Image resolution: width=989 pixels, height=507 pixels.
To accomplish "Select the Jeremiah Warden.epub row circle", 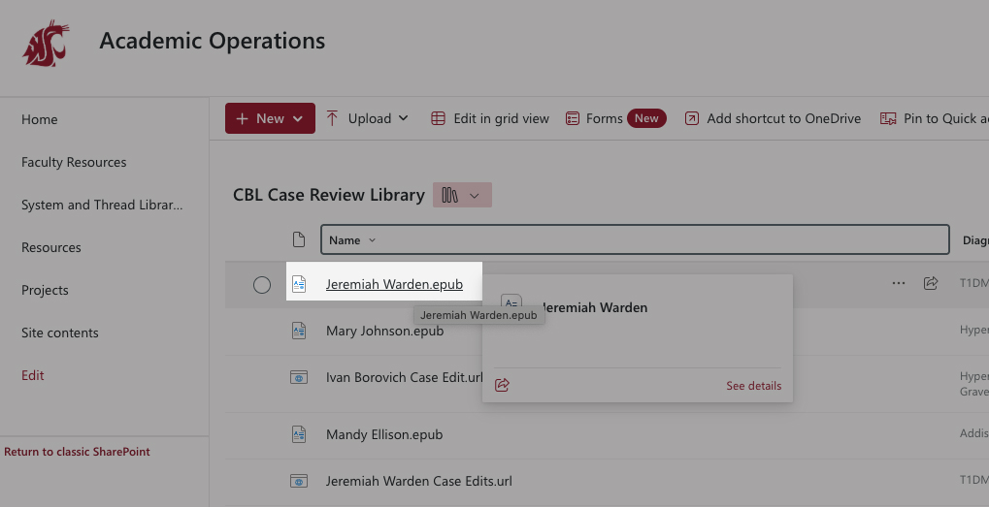I will pyautogui.click(x=262, y=285).
